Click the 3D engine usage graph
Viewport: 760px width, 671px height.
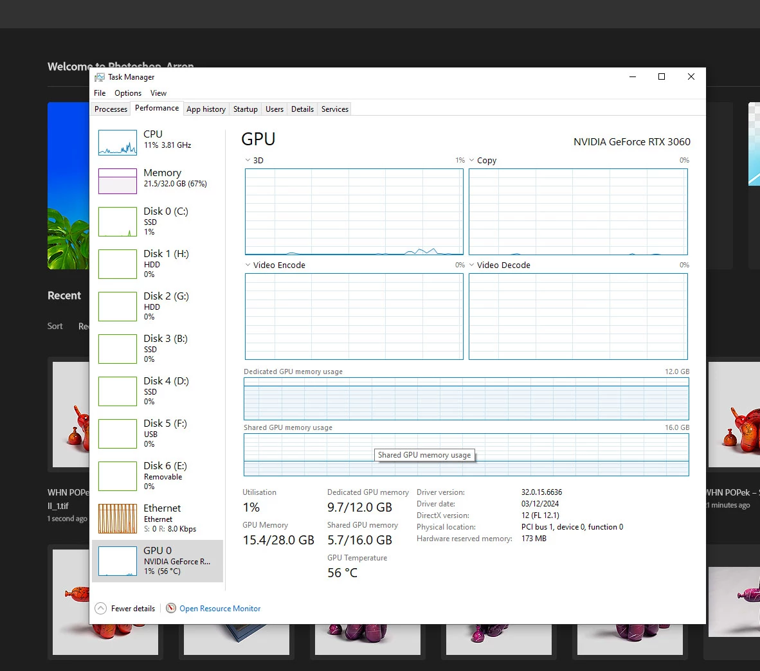[354, 211]
